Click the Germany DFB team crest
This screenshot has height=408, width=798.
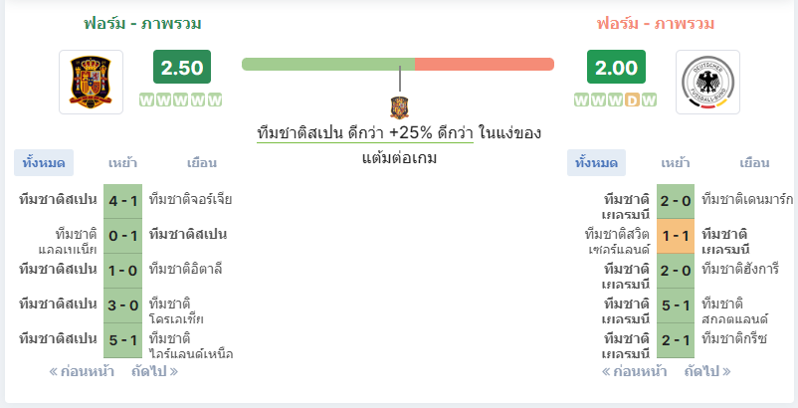pos(707,82)
